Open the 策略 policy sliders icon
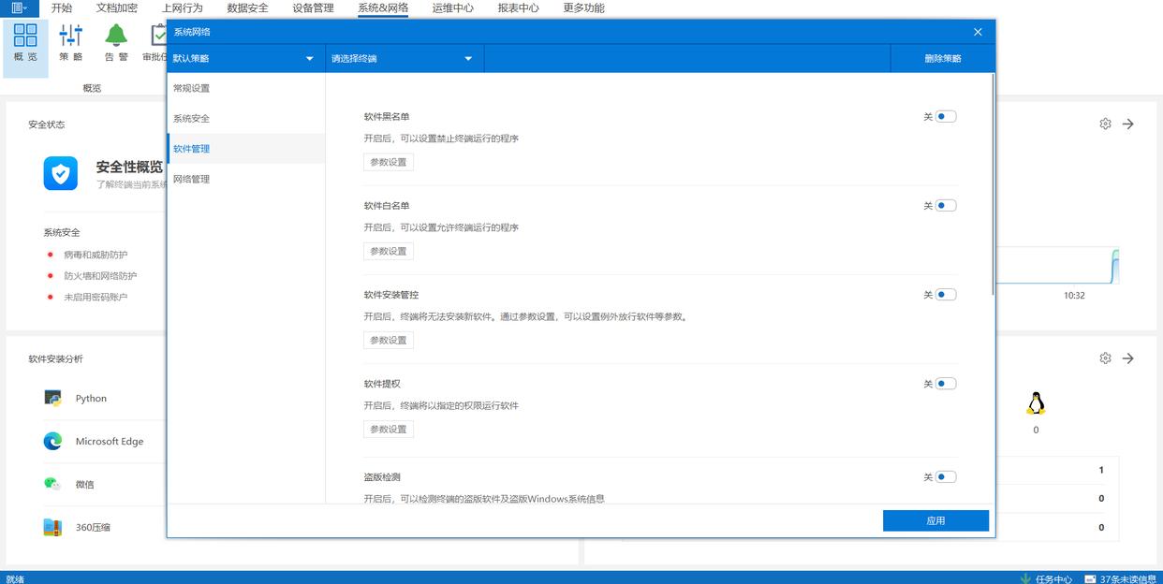Image resolution: width=1163 pixels, height=584 pixels. pyautogui.click(x=71, y=36)
